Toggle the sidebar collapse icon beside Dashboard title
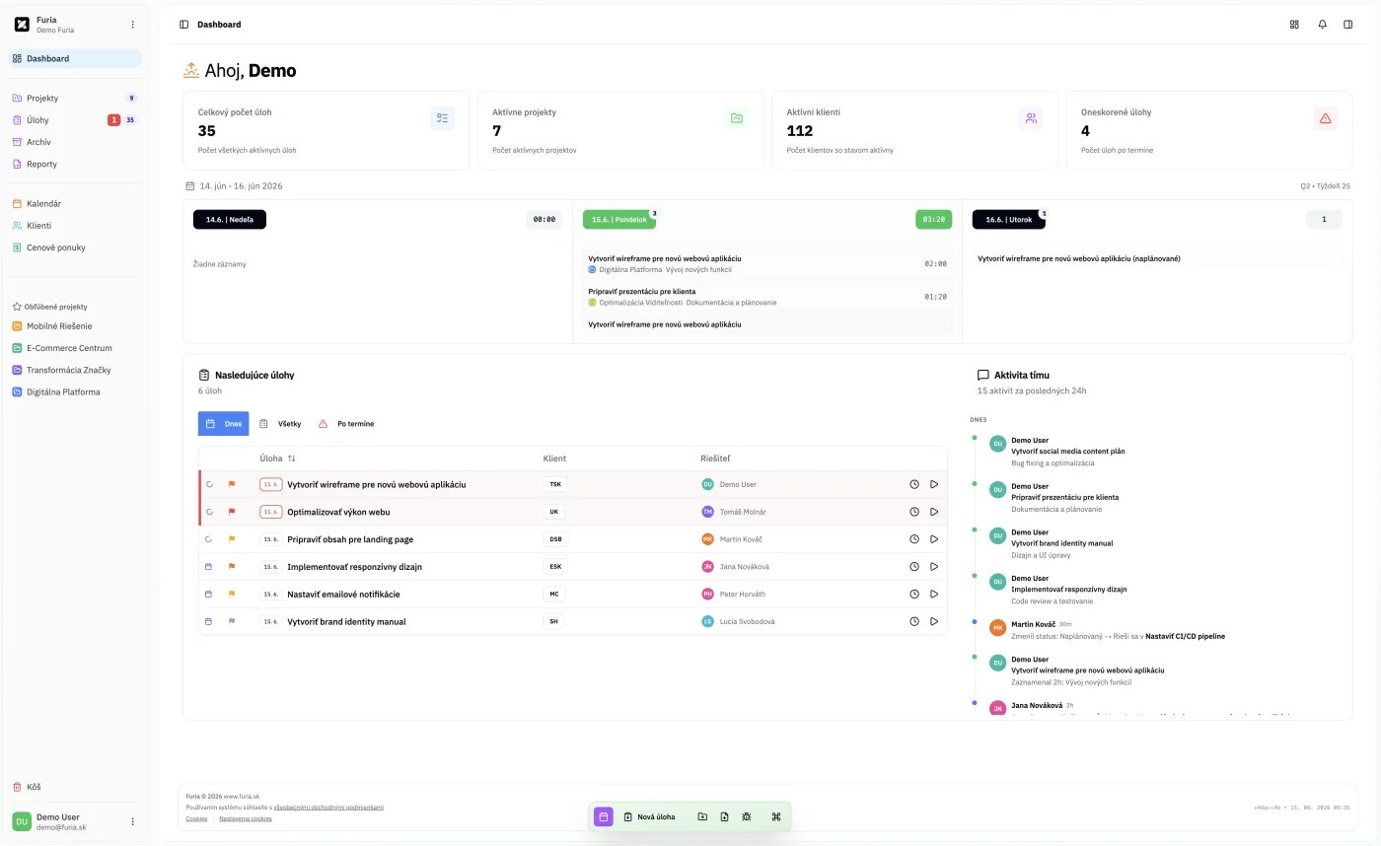This screenshot has width=1381, height=846. (183, 25)
